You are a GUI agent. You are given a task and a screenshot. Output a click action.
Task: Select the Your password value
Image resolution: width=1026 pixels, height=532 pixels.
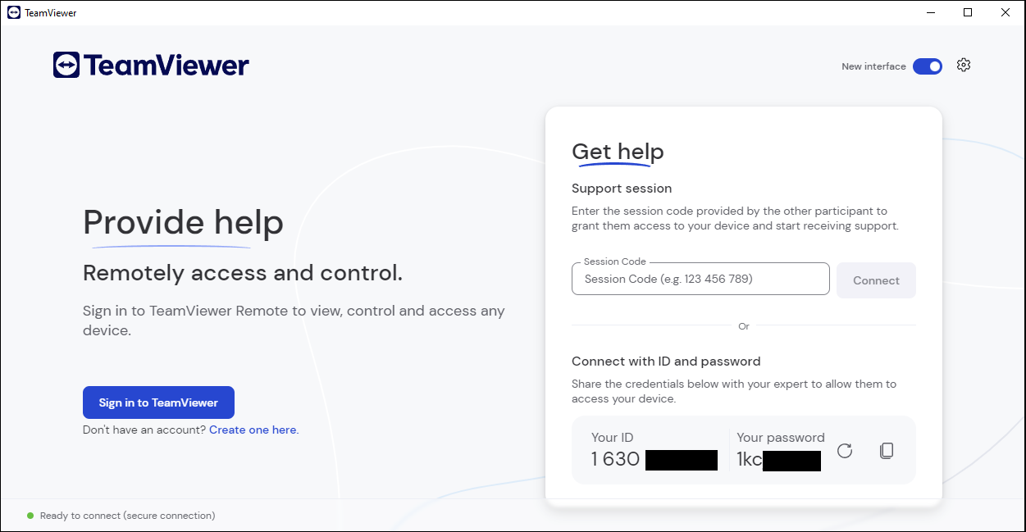pos(777,459)
